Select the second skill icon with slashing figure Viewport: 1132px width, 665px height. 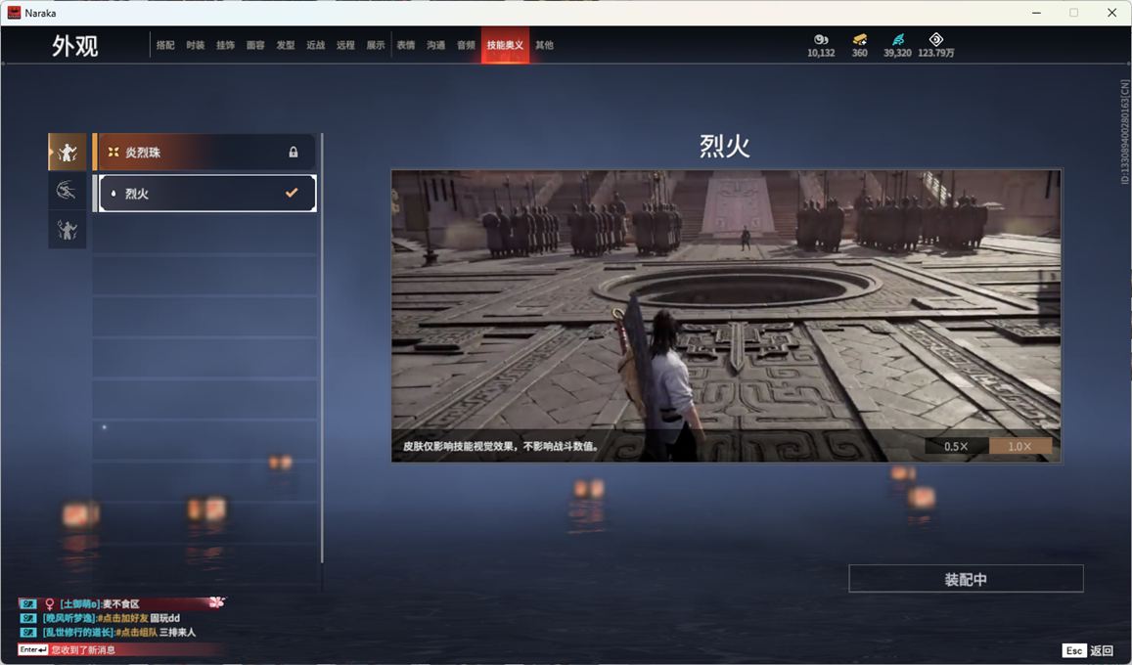pos(68,191)
